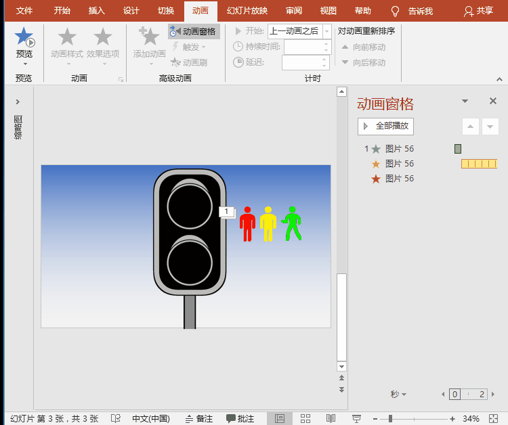Switch to Reading view icon
Viewport: 508px width, 425px height.
331,419
